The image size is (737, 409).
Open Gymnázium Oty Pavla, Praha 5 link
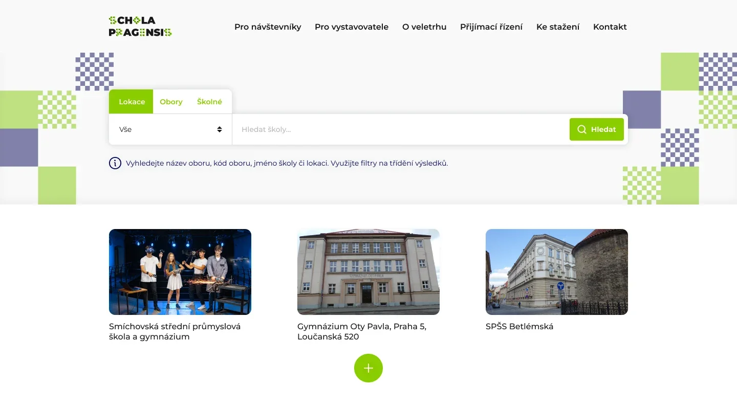(x=362, y=331)
